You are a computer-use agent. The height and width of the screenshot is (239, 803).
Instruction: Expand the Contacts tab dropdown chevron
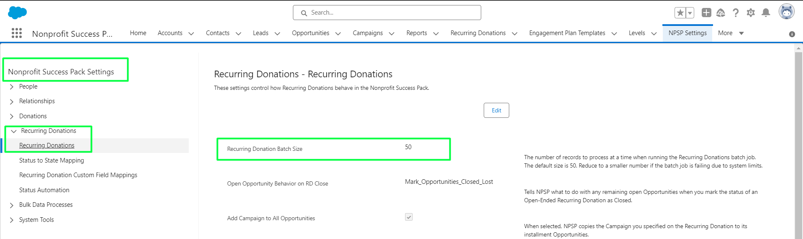click(239, 33)
